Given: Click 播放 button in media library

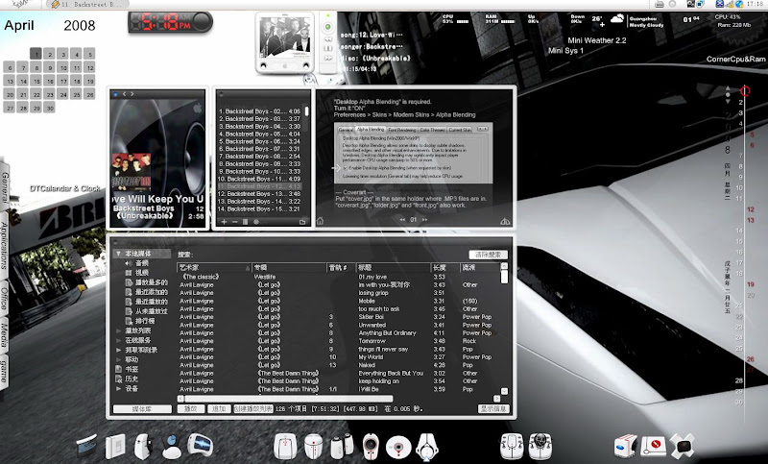Looking at the screenshot, I should click(x=190, y=408).
